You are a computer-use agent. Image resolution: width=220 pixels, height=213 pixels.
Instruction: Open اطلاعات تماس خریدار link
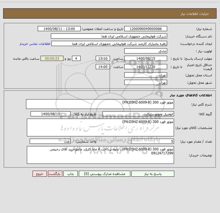pos(35,44)
